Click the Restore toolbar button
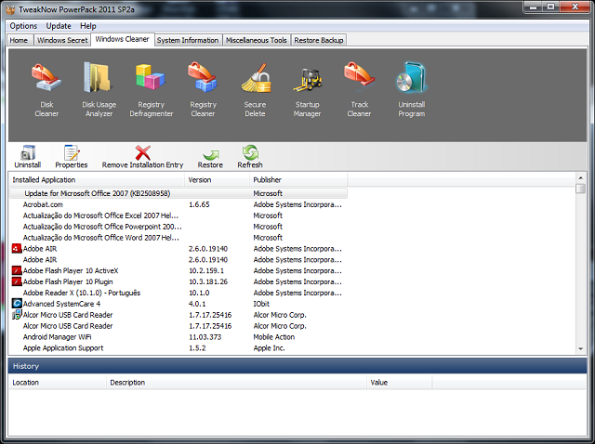Viewport: 595px width, 444px height. [x=210, y=157]
